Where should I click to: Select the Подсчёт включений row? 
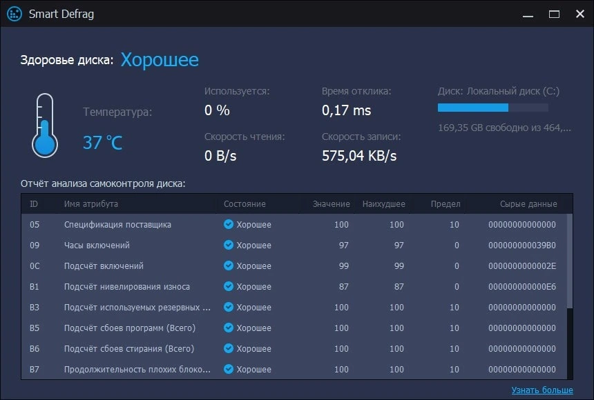point(294,266)
